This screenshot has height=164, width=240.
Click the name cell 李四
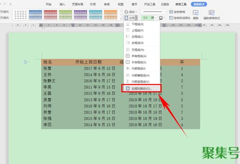tap(47, 125)
